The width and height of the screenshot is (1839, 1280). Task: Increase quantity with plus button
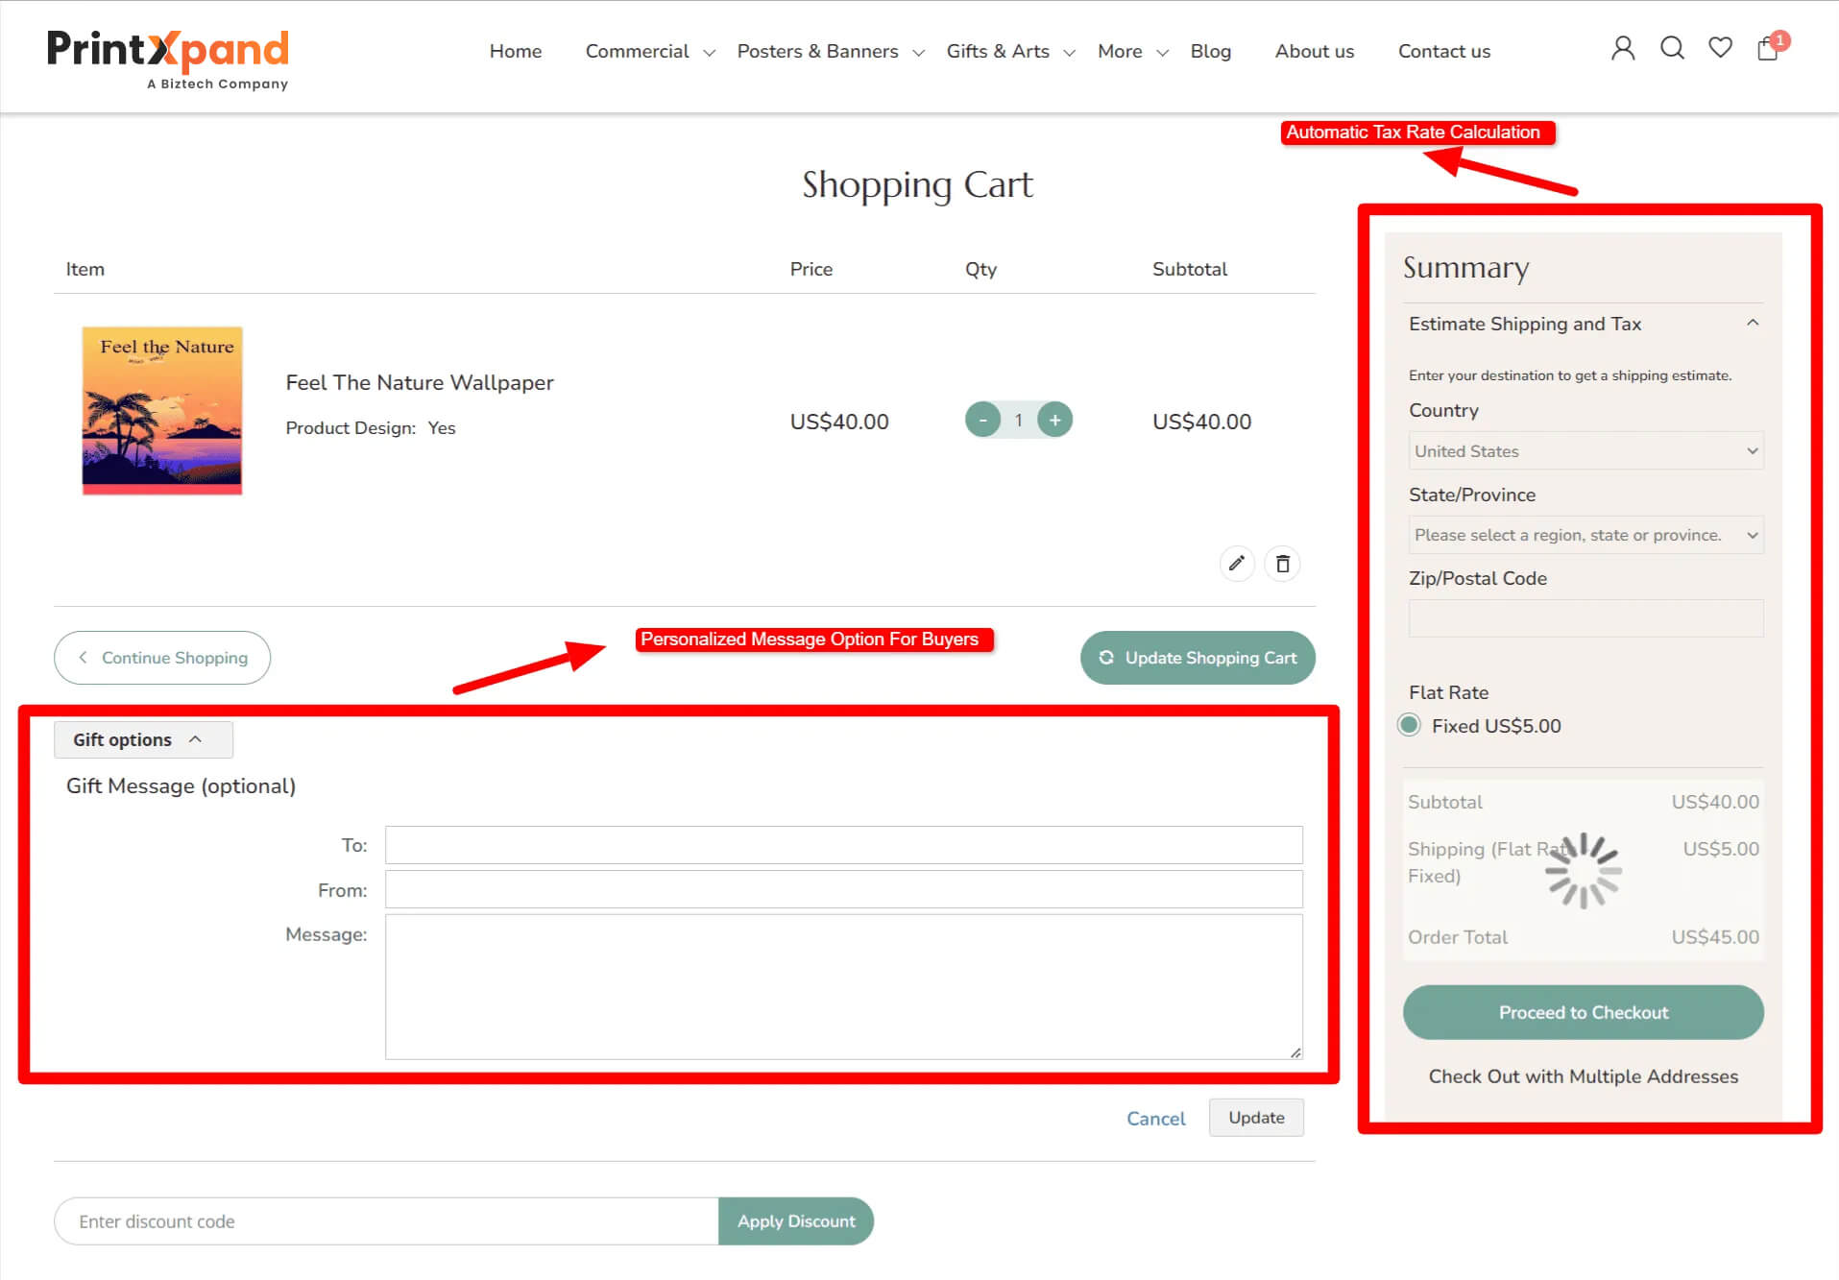(x=1054, y=420)
